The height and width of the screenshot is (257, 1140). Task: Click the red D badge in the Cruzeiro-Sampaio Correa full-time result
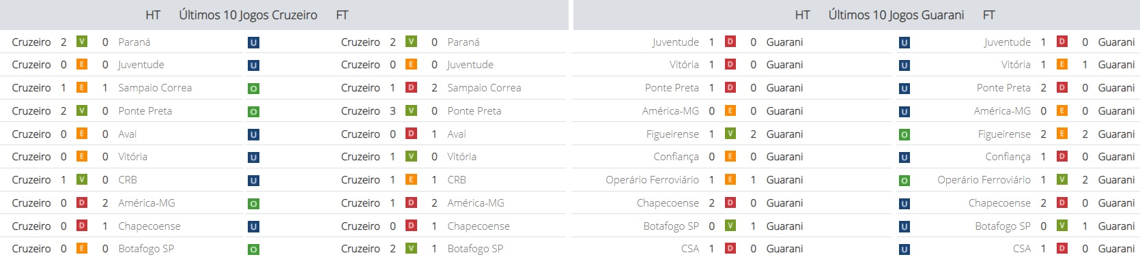(x=412, y=87)
